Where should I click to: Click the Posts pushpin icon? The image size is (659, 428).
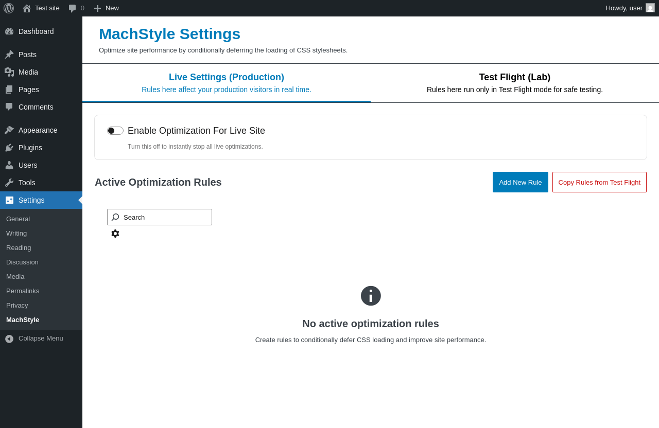pos(9,55)
